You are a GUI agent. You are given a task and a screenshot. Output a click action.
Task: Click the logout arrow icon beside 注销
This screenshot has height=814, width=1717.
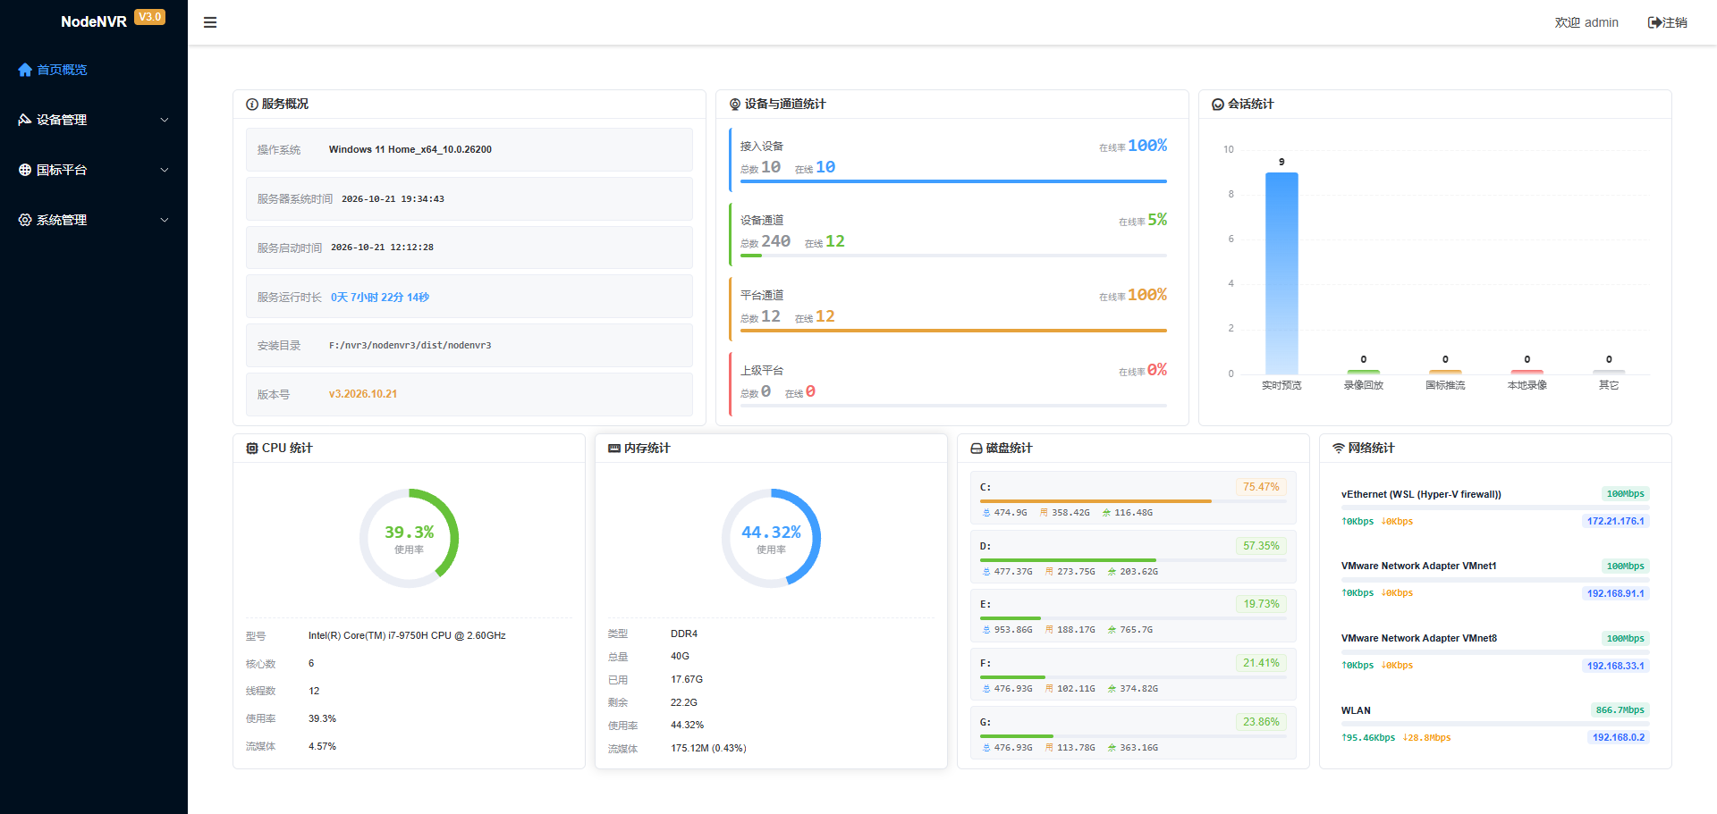1654,22
